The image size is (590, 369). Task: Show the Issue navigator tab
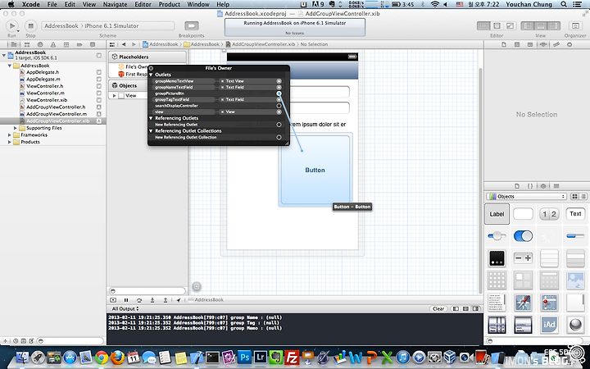(x=53, y=44)
